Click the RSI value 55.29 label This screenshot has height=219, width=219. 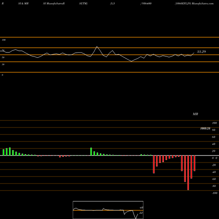pyautogui.click(x=201, y=52)
